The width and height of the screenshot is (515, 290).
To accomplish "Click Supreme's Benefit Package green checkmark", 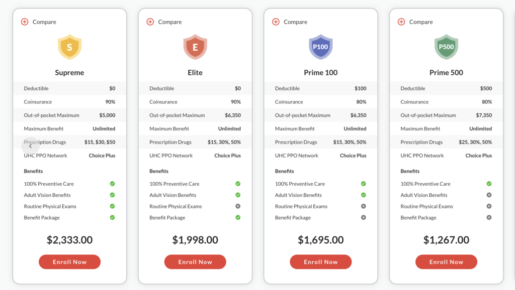I will 112,217.
